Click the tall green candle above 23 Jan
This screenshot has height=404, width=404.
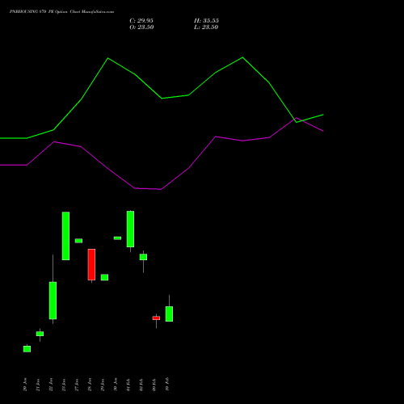click(65, 236)
